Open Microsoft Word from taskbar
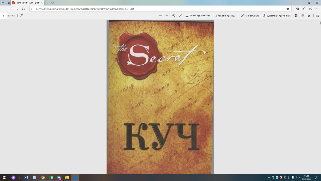The height and width of the screenshot is (181, 321). pyautogui.click(x=26, y=178)
